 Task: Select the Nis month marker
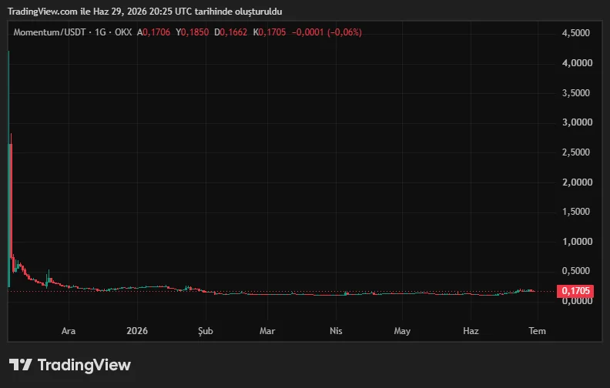(336, 331)
